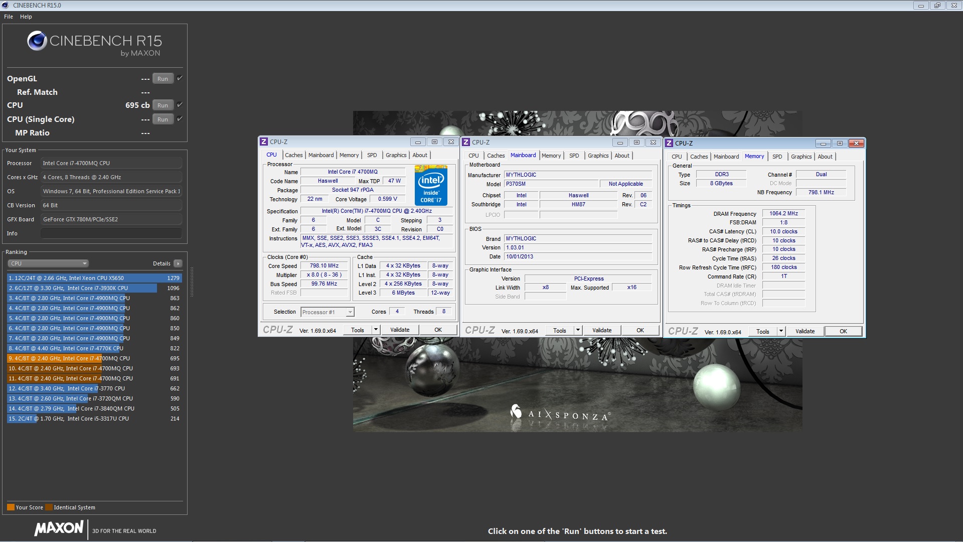The width and height of the screenshot is (963, 542).
Task: Click OK in Memory CPU-Z window
Action: tap(843, 331)
